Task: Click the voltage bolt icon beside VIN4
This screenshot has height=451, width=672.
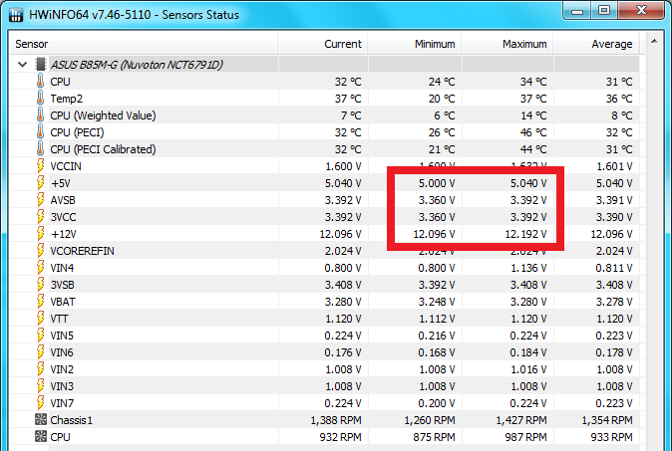Action: pos(40,268)
